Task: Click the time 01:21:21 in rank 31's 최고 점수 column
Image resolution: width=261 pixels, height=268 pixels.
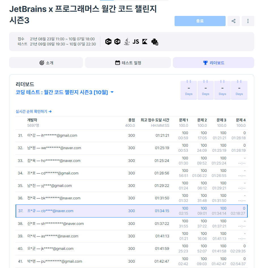Action: pyautogui.click(x=162, y=136)
